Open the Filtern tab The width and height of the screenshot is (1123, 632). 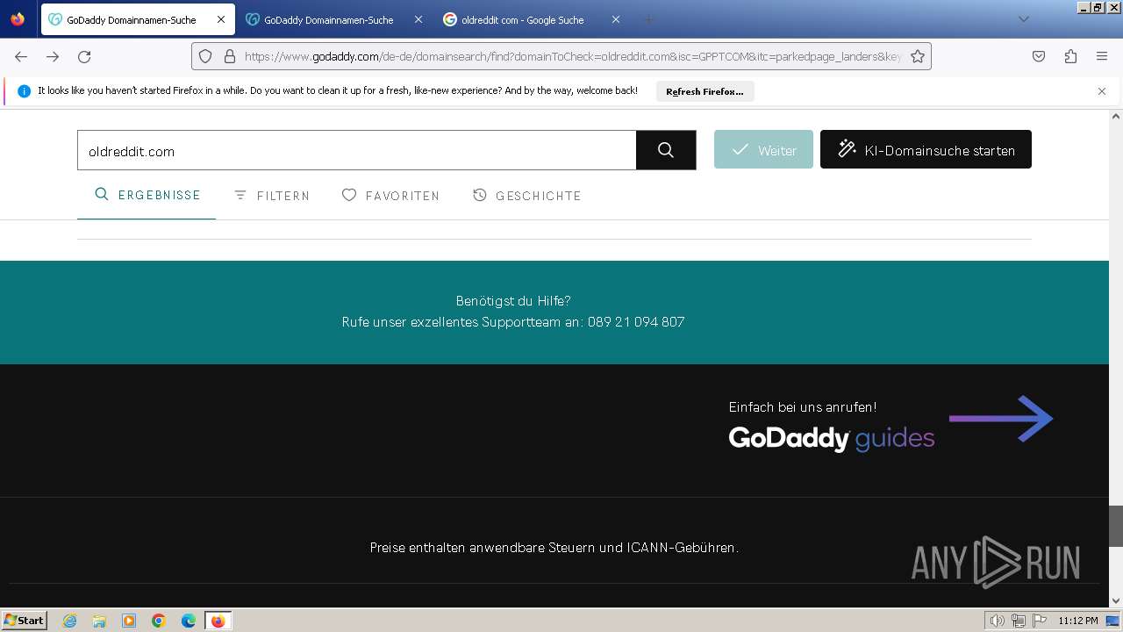271,195
